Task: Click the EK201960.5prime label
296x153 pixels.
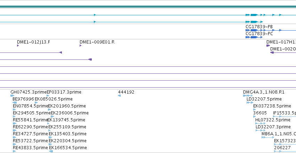Action: pyautogui.click(x=67, y=106)
